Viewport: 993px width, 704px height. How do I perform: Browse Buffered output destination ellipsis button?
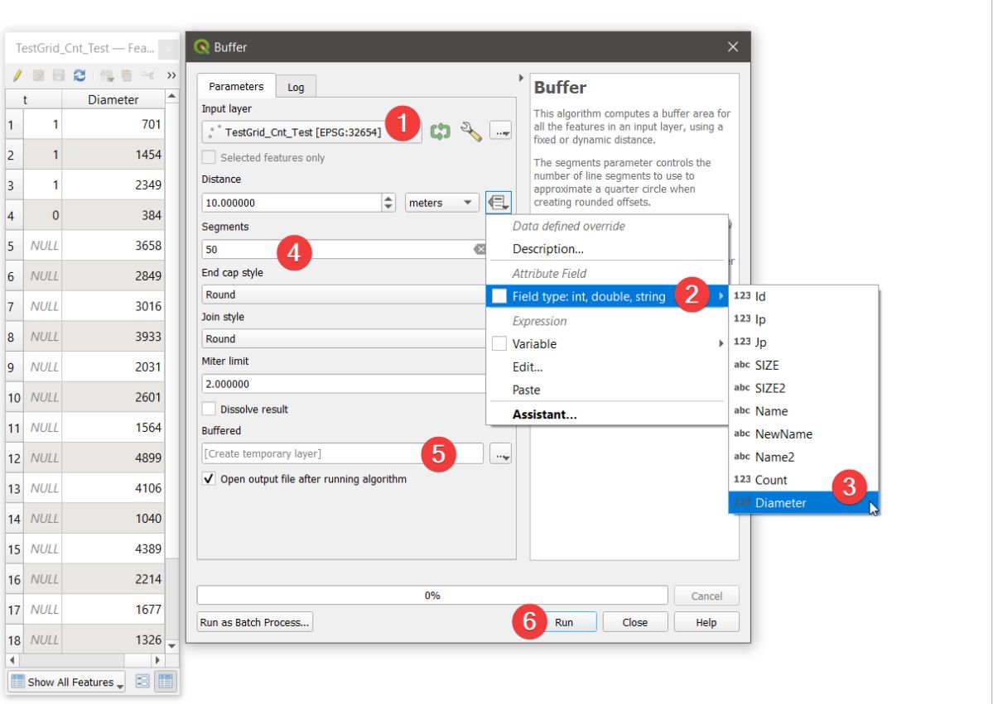[x=500, y=454]
